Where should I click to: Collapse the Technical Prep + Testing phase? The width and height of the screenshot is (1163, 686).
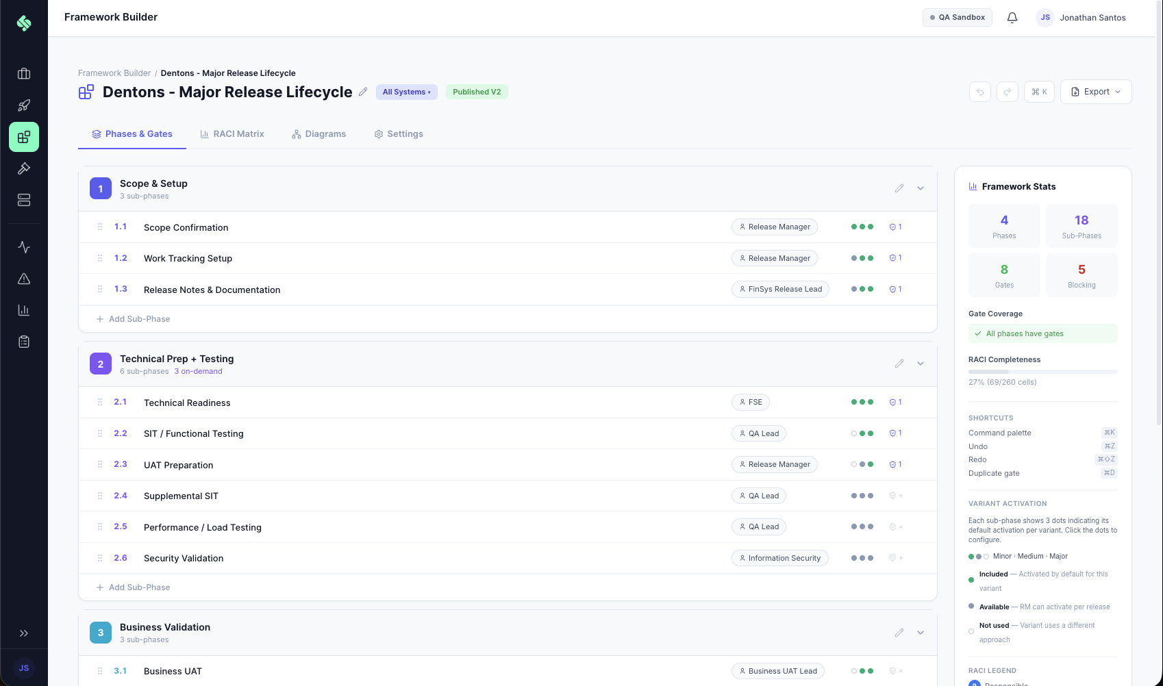[x=921, y=364]
